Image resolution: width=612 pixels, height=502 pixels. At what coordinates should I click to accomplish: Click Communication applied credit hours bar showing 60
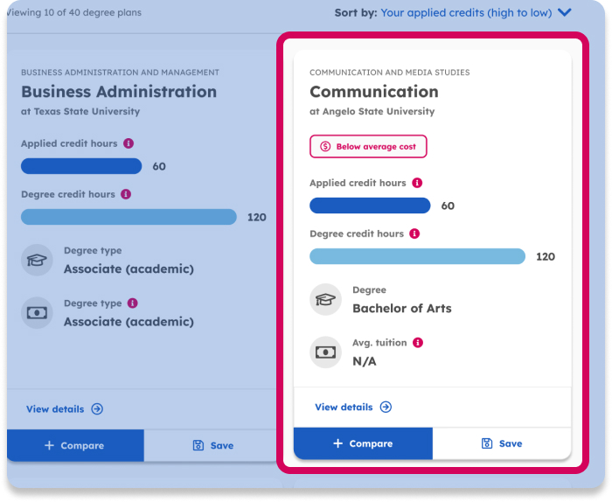point(370,206)
